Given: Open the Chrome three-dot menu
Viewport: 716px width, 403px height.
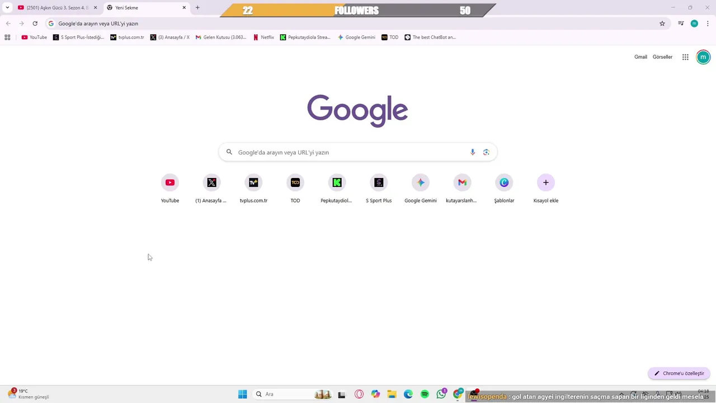Looking at the screenshot, I should (708, 24).
